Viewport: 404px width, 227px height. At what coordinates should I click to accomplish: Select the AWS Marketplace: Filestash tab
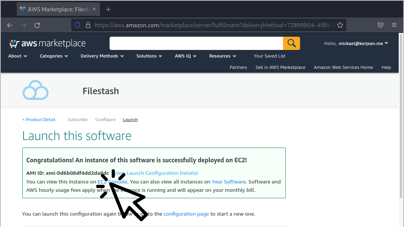(59, 9)
